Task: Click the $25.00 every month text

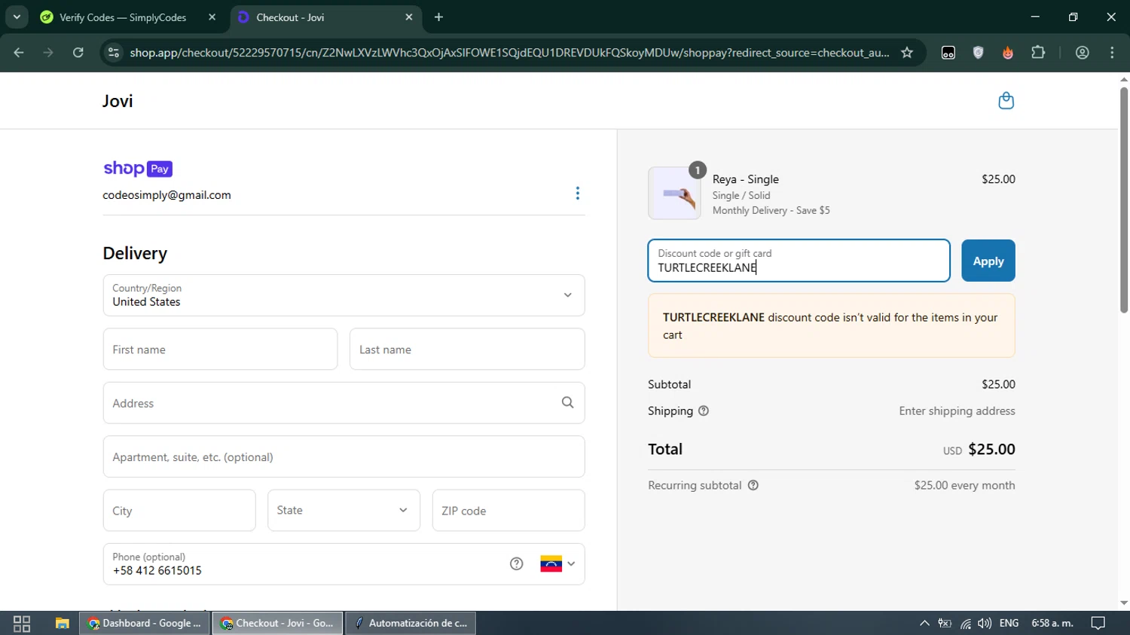Action: (x=964, y=486)
